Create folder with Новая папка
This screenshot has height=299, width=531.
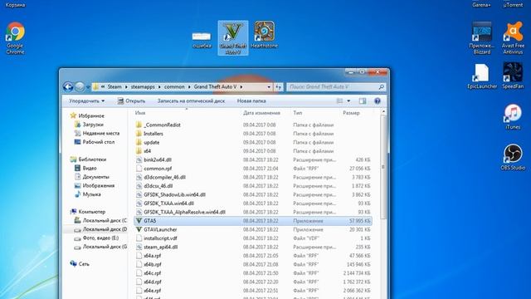(x=251, y=100)
